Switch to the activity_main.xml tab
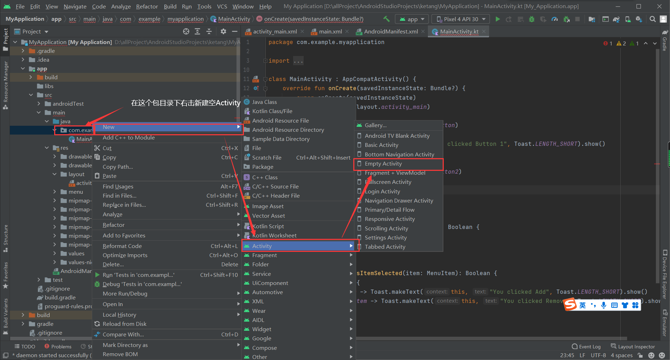Image resolution: width=670 pixels, height=360 pixels. click(275, 31)
